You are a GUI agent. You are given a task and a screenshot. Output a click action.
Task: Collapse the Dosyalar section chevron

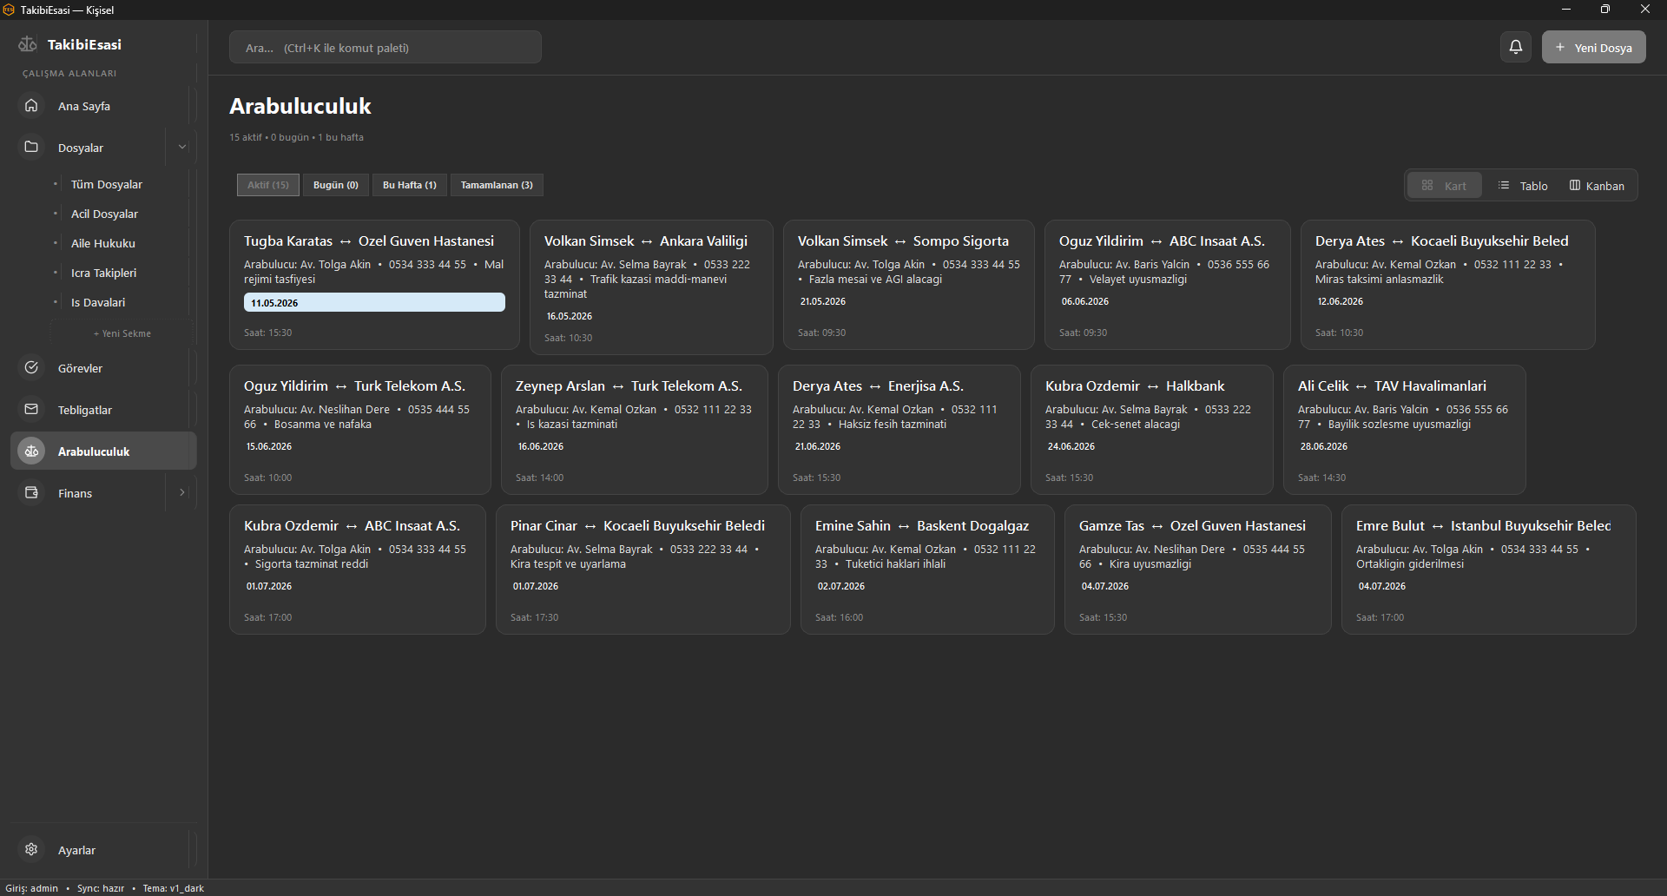click(x=182, y=147)
